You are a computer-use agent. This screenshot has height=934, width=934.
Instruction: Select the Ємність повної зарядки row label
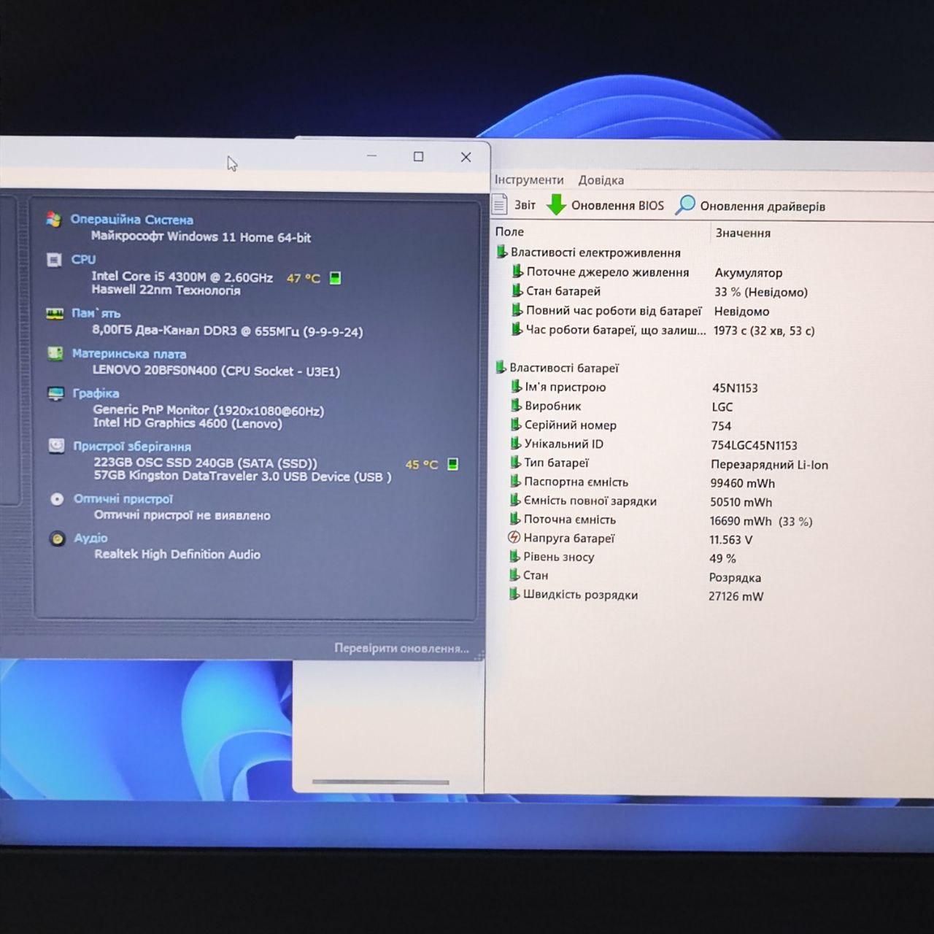(590, 501)
